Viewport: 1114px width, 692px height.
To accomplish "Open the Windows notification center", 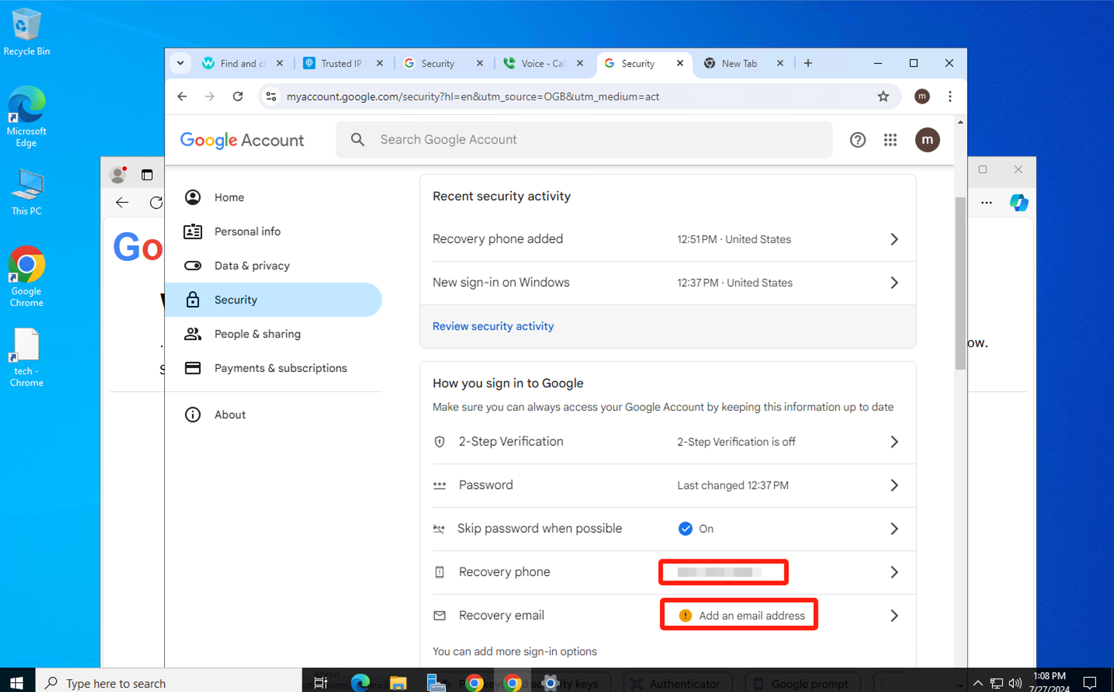I will pyautogui.click(x=1090, y=682).
